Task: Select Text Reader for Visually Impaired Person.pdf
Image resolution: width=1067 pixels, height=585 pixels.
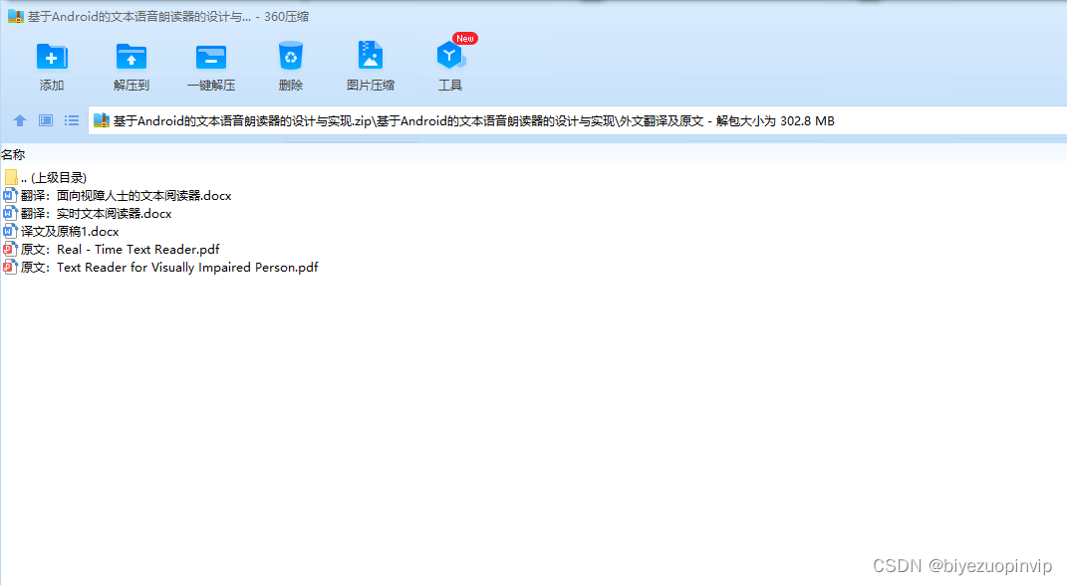Action: (x=160, y=267)
